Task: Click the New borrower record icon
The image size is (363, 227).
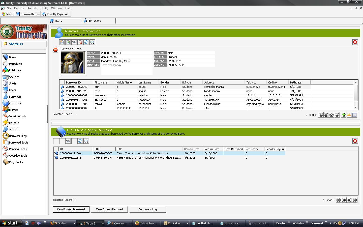Action: (62, 42)
